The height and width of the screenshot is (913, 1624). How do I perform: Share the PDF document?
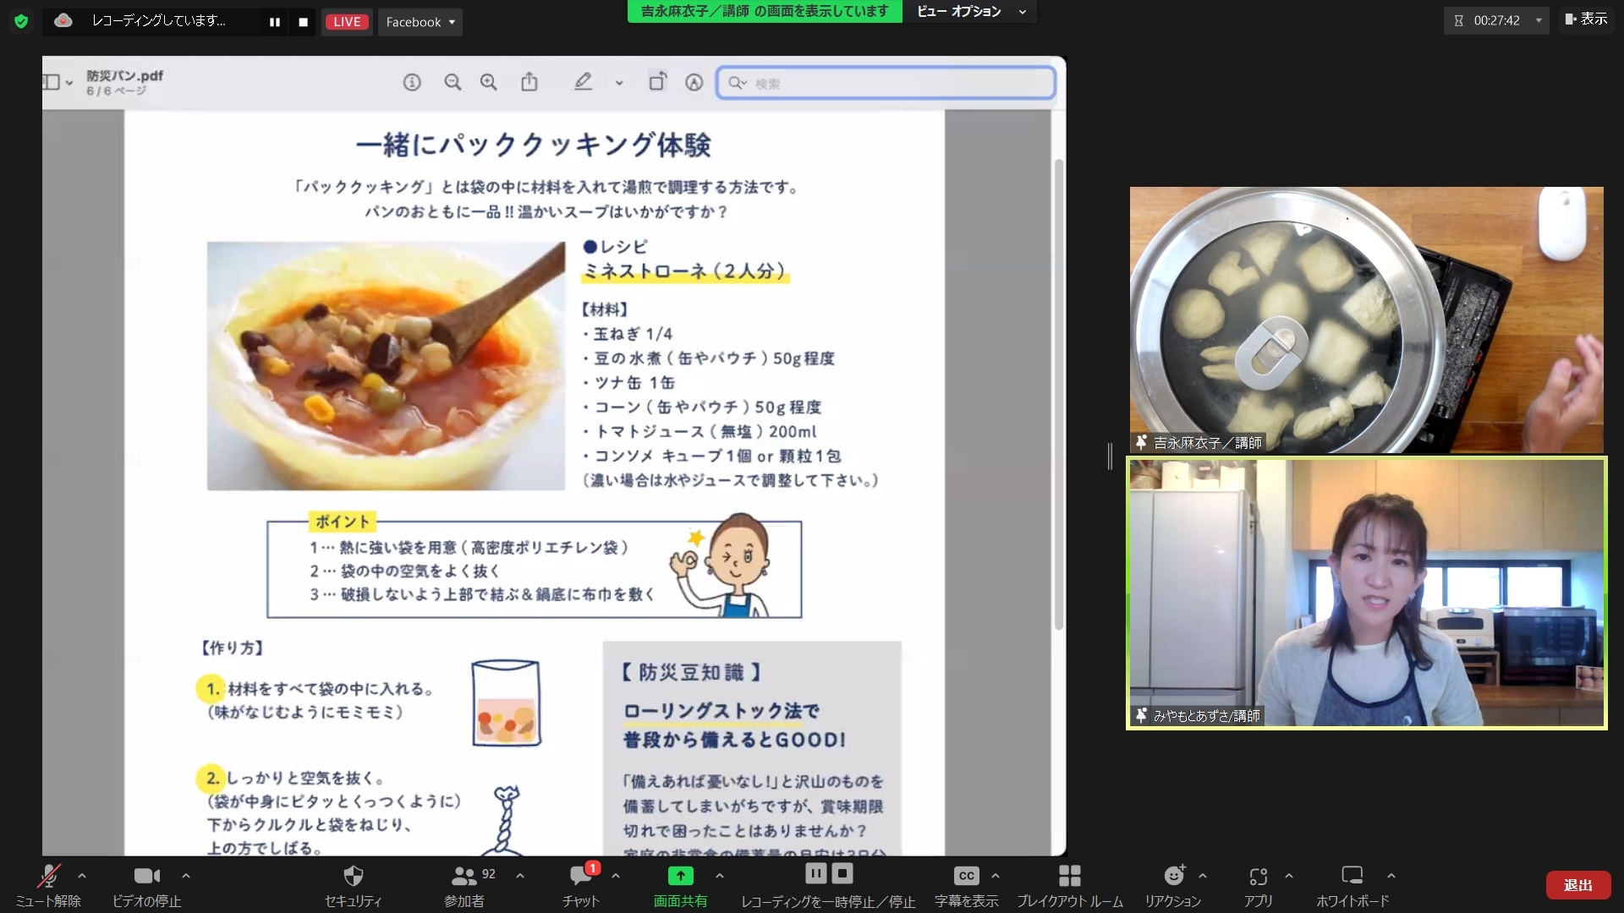(x=529, y=81)
